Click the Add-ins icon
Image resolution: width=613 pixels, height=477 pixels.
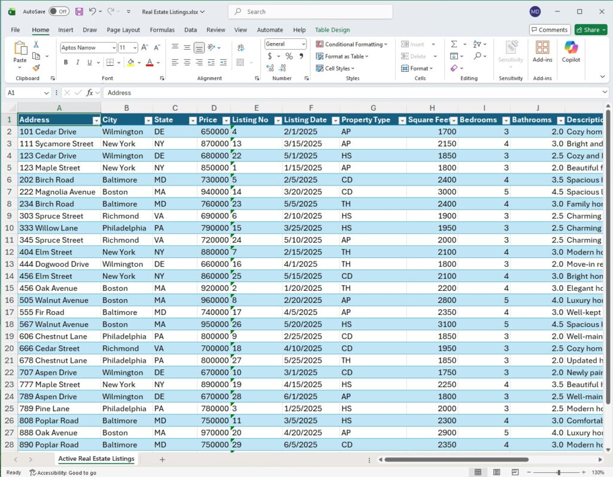pyautogui.click(x=542, y=51)
